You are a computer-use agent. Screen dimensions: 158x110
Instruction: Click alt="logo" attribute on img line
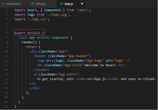(x=115, y=61)
